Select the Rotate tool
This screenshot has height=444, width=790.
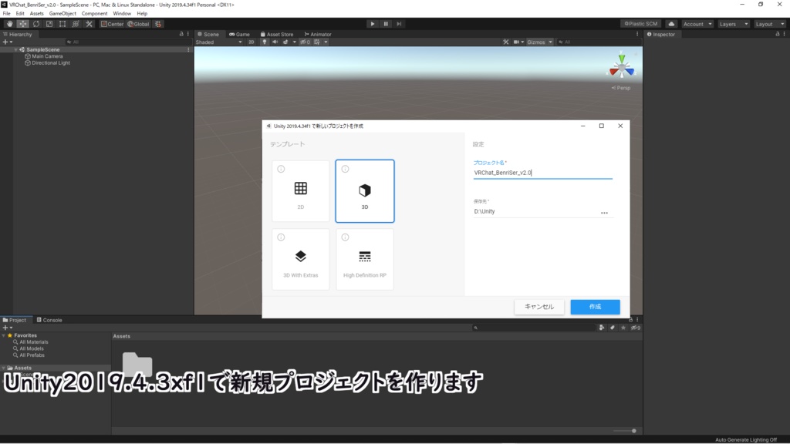(x=35, y=24)
